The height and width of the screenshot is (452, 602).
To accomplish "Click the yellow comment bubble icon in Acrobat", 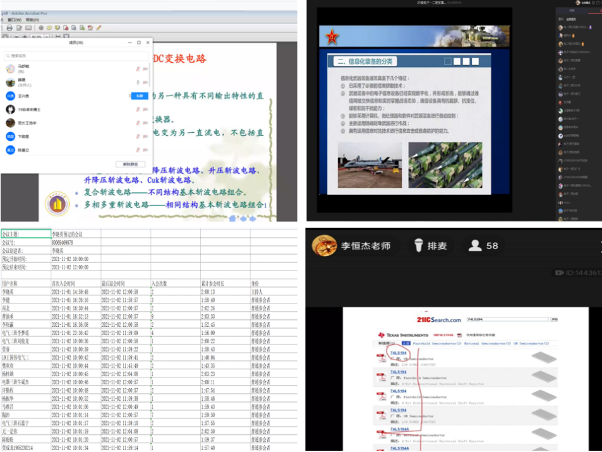I will pos(48,28).
